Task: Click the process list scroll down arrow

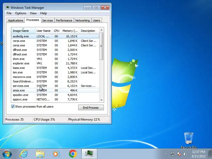Action: point(101,100)
